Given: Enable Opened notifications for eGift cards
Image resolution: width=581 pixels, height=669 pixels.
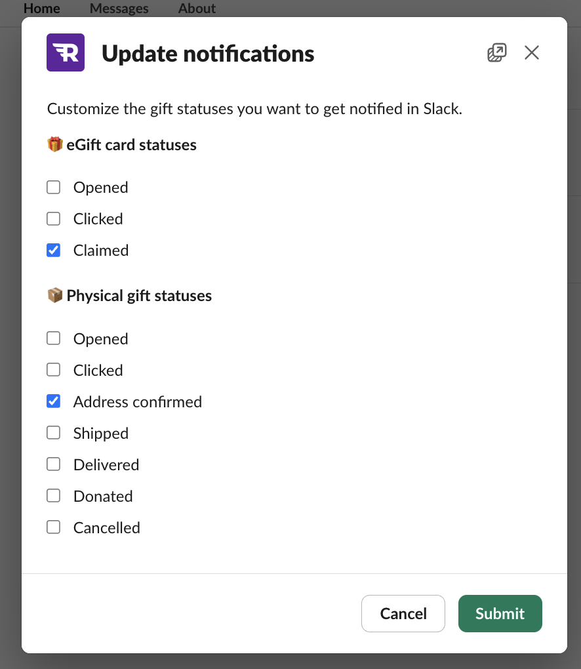Looking at the screenshot, I should point(53,187).
